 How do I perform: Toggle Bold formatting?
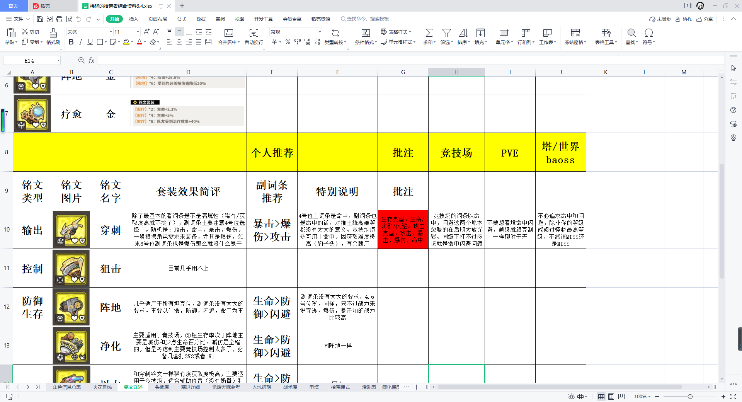tap(71, 42)
